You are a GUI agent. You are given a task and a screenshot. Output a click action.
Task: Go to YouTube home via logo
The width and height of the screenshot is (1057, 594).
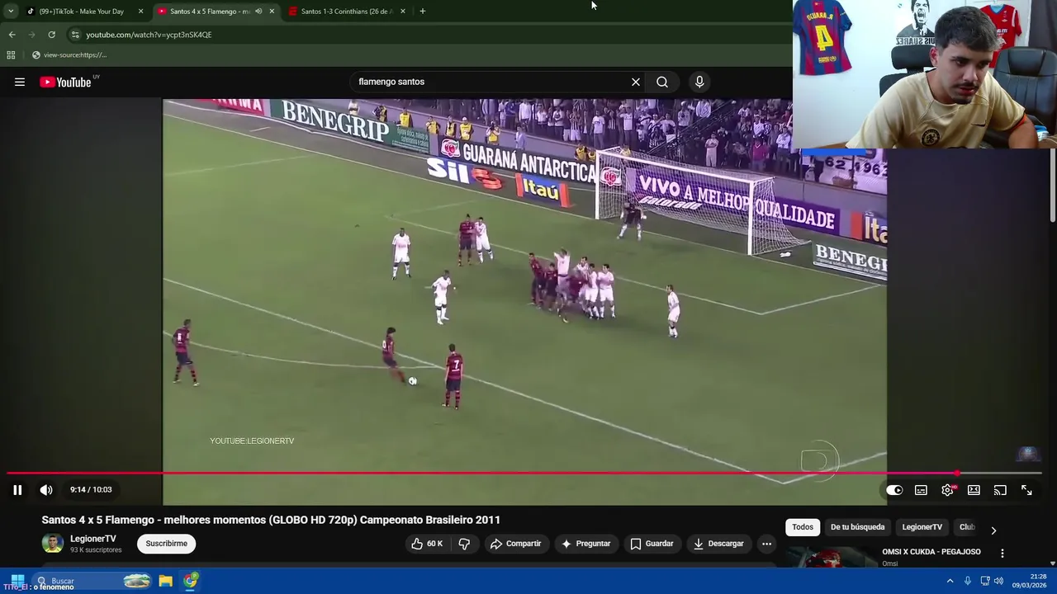(x=65, y=82)
